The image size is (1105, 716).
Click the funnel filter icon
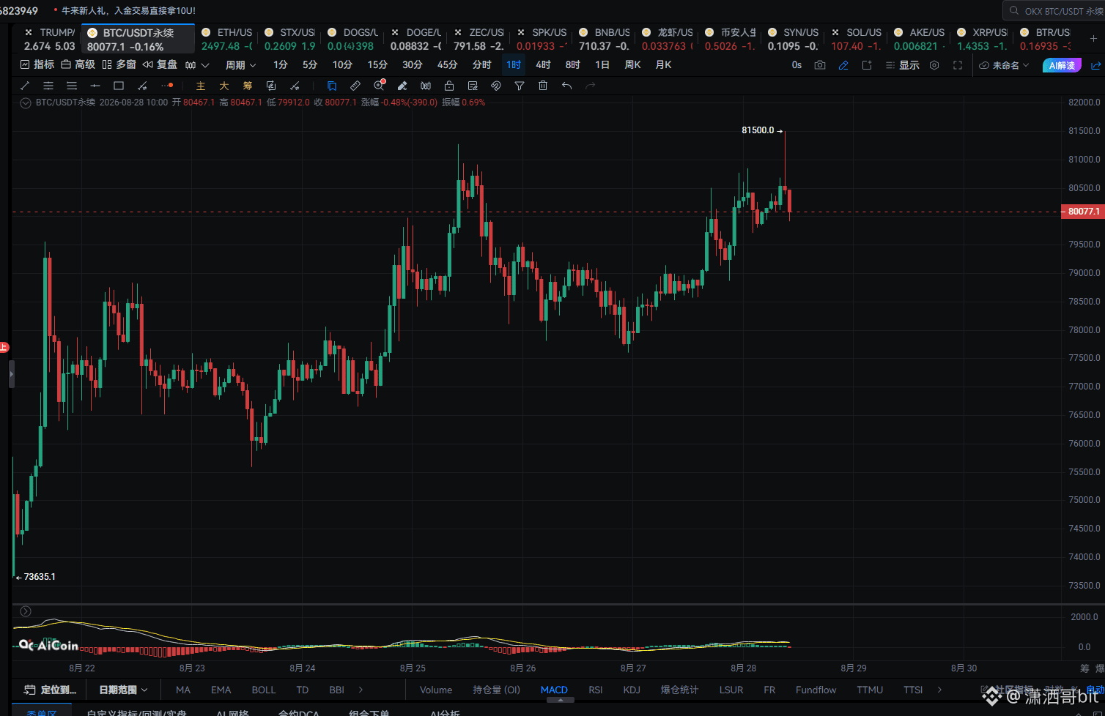[x=520, y=86]
